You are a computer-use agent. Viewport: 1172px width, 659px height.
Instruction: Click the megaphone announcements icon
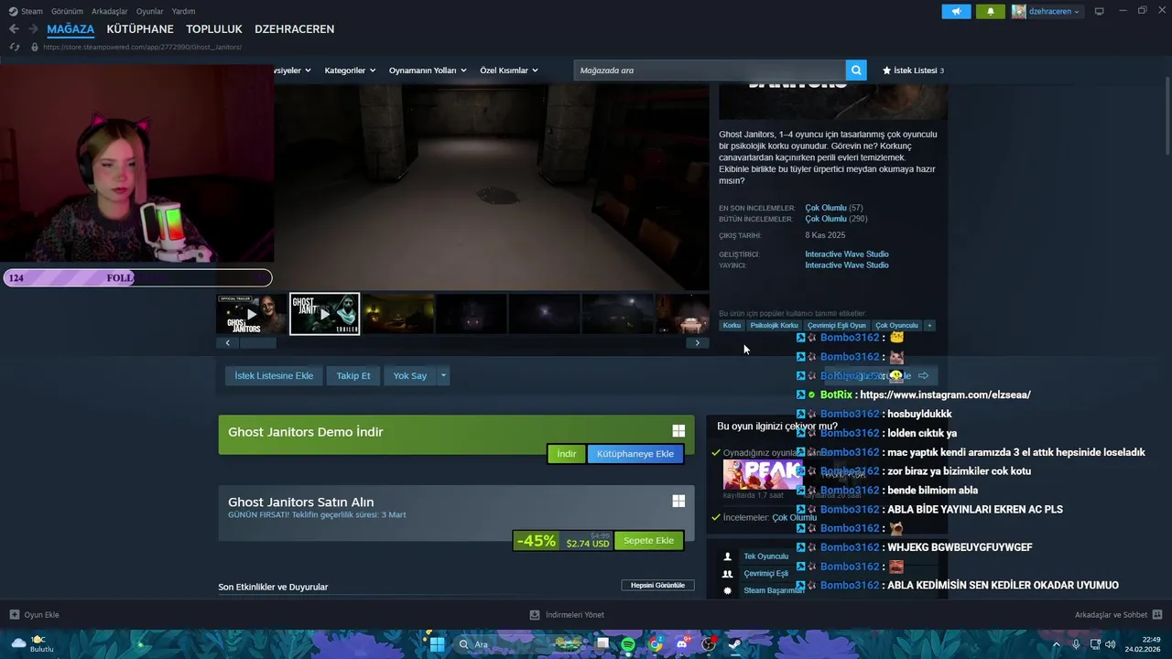click(x=956, y=11)
